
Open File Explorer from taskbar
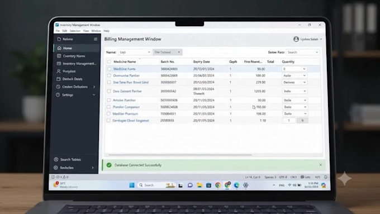[x=199, y=186]
